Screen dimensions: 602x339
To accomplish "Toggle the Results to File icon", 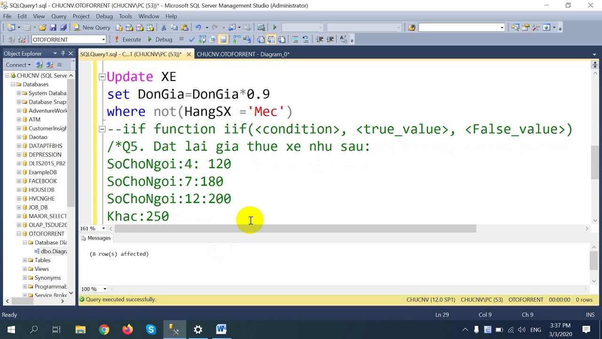I will [282, 40].
